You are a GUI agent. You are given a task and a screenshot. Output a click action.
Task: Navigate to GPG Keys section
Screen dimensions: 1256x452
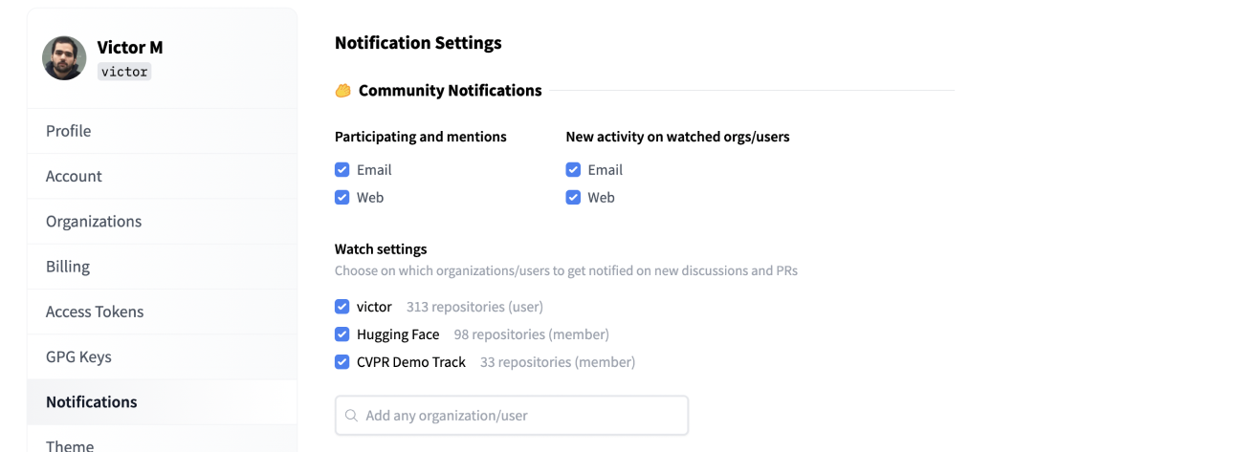click(x=78, y=356)
